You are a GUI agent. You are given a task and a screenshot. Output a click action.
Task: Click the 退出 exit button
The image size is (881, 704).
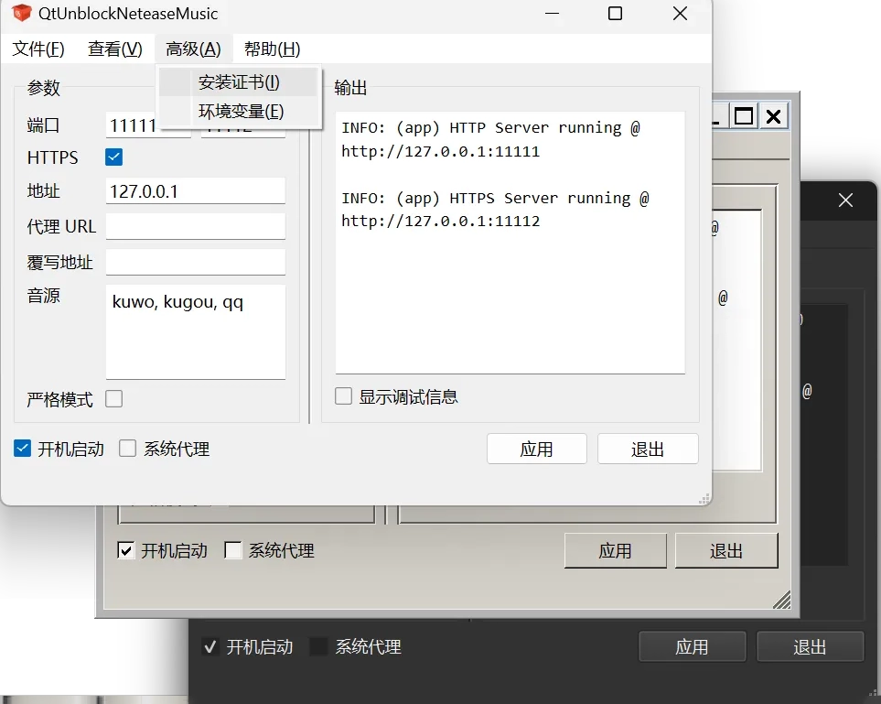click(648, 449)
